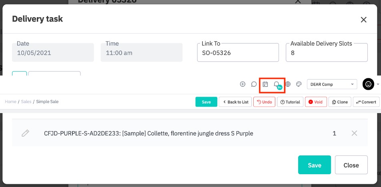Click the pencil edit icon for dress item
381x187 pixels.
pos(25,133)
